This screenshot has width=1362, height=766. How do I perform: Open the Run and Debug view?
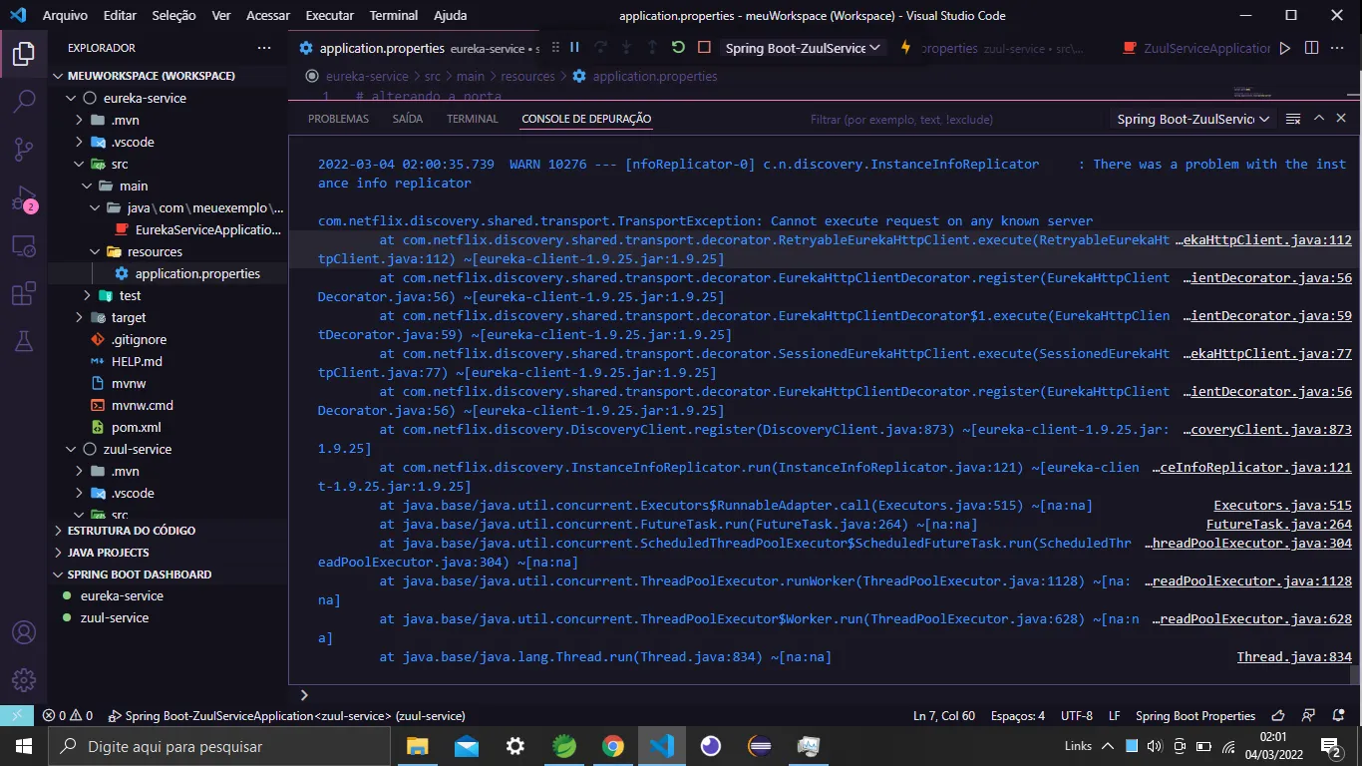(x=24, y=197)
